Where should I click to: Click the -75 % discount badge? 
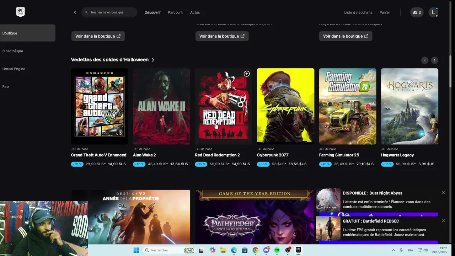click(x=201, y=164)
